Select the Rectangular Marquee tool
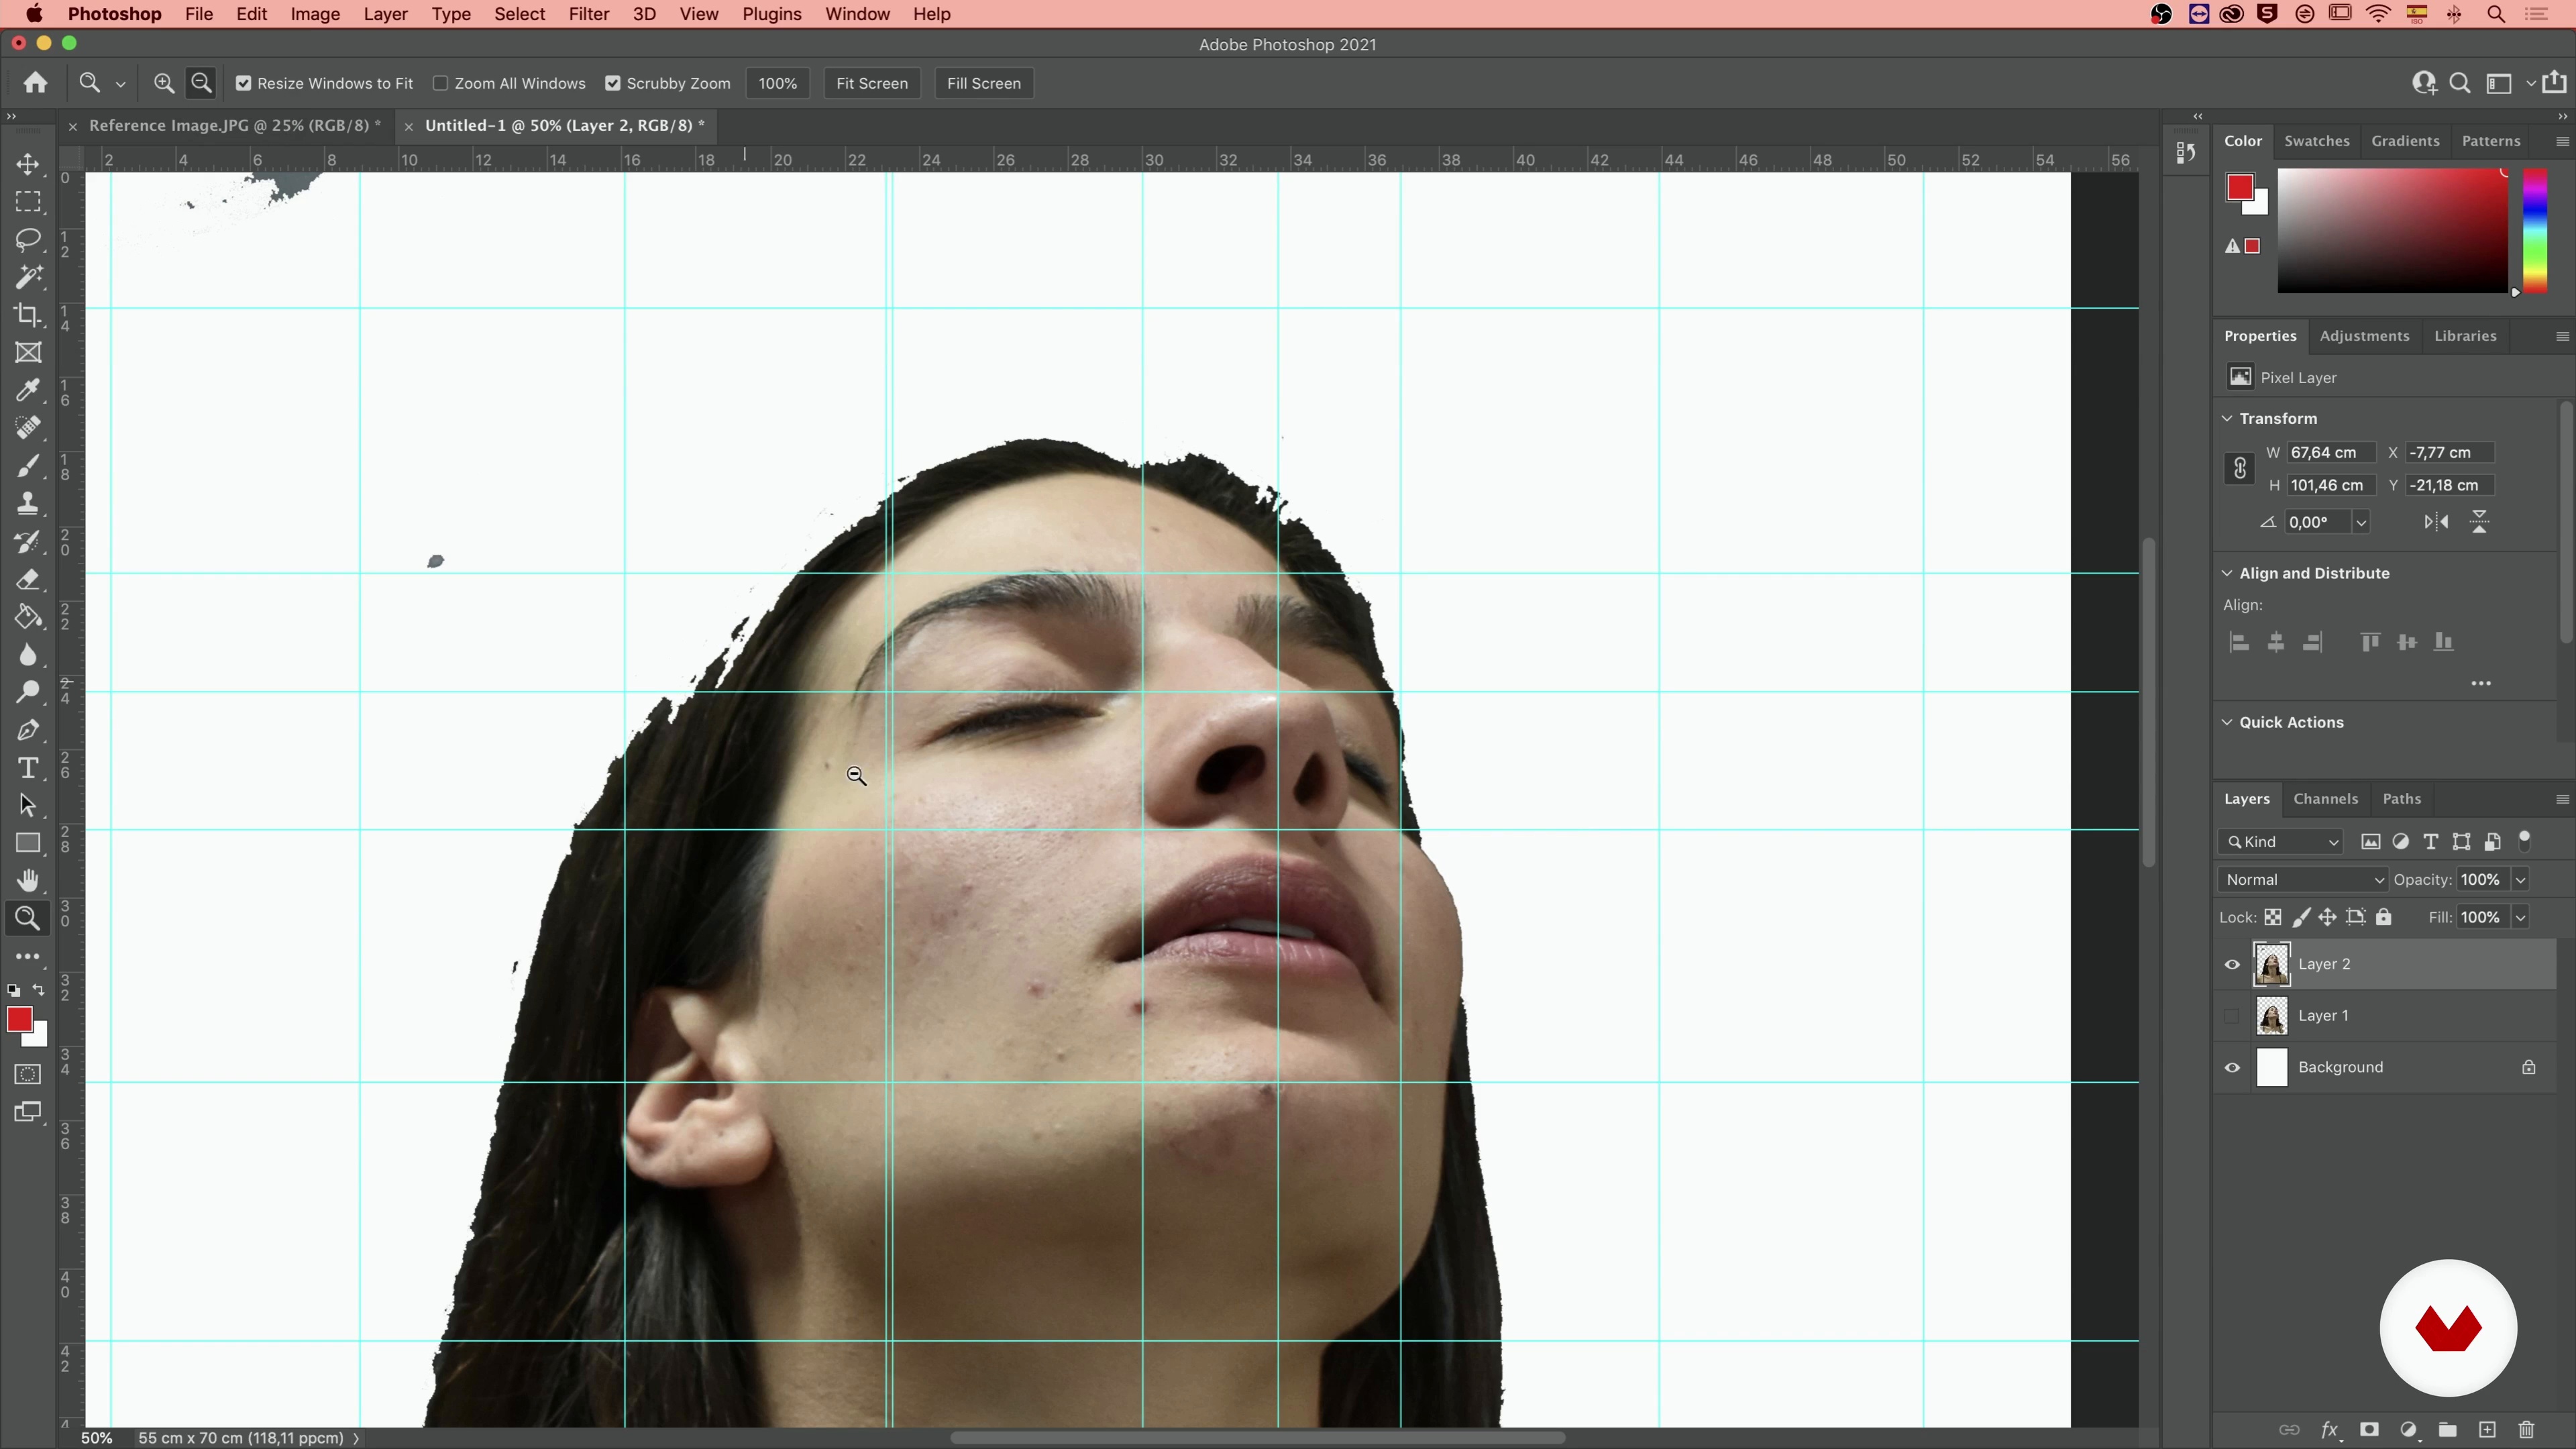The image size is (2576, 1449). (x=28, y=202)
